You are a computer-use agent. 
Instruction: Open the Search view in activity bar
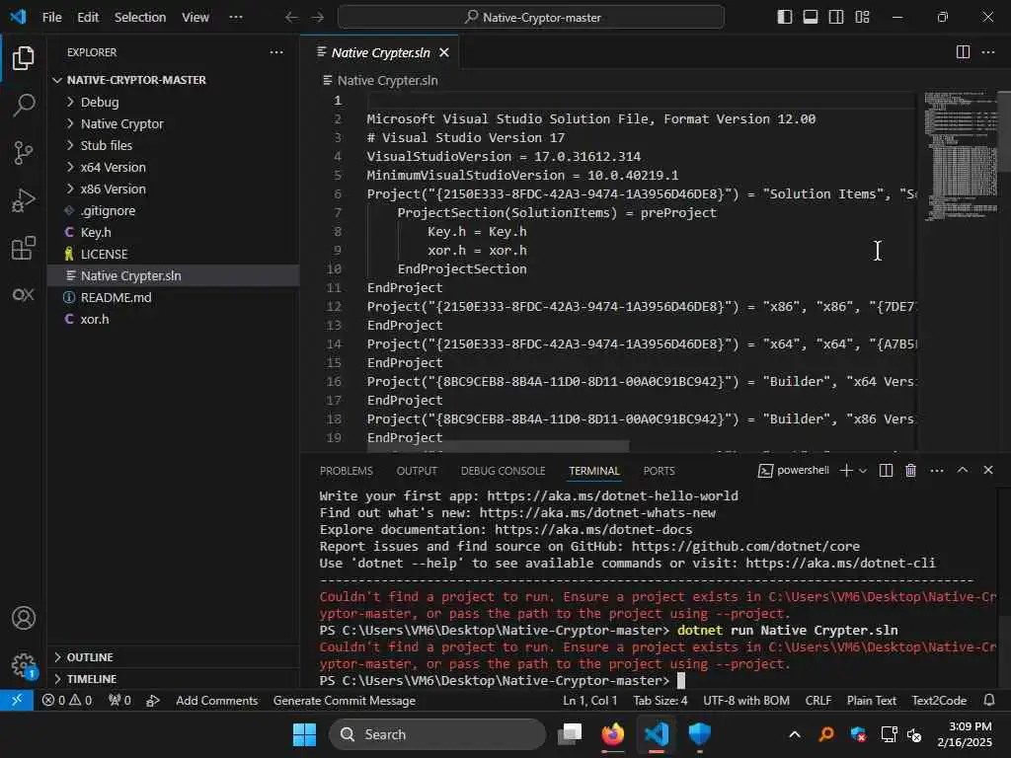[x=24, y=105]
